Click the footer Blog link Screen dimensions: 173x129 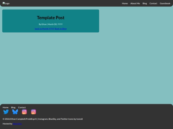(x=13, y=107)
